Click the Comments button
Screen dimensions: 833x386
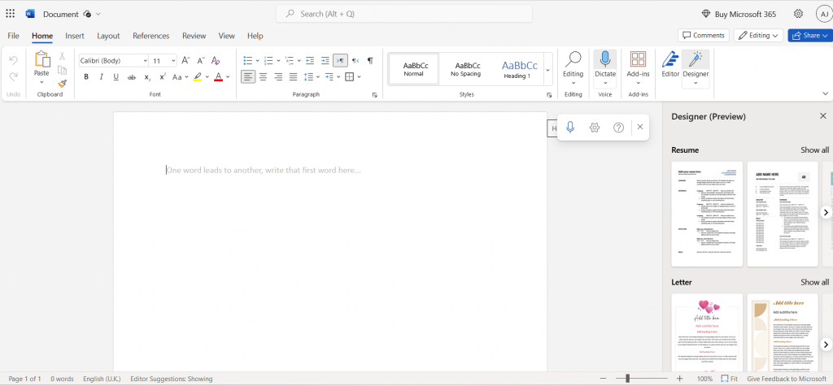[x=703, y=36]
